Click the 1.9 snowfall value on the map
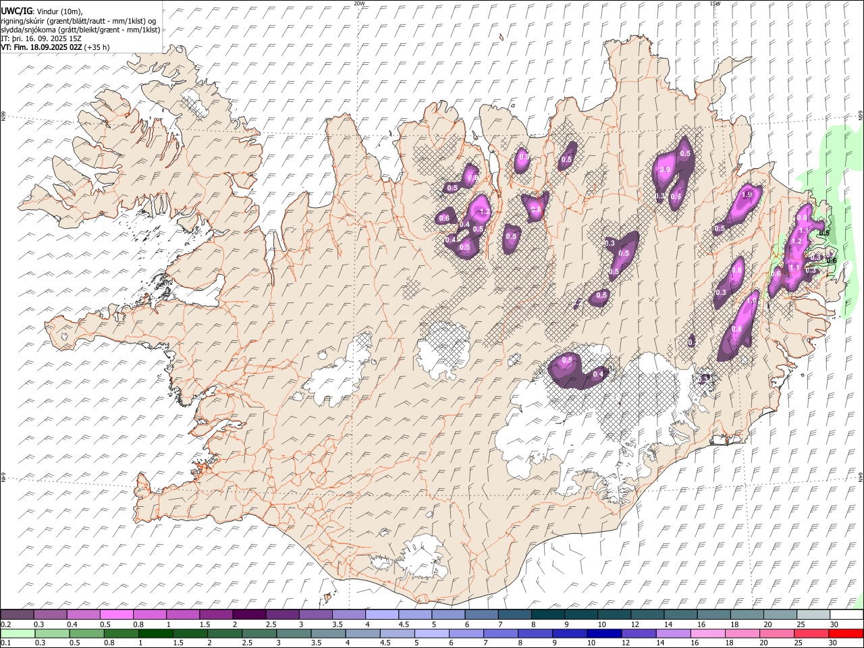This screenshot has width=864, height=648. pos(747,195)
